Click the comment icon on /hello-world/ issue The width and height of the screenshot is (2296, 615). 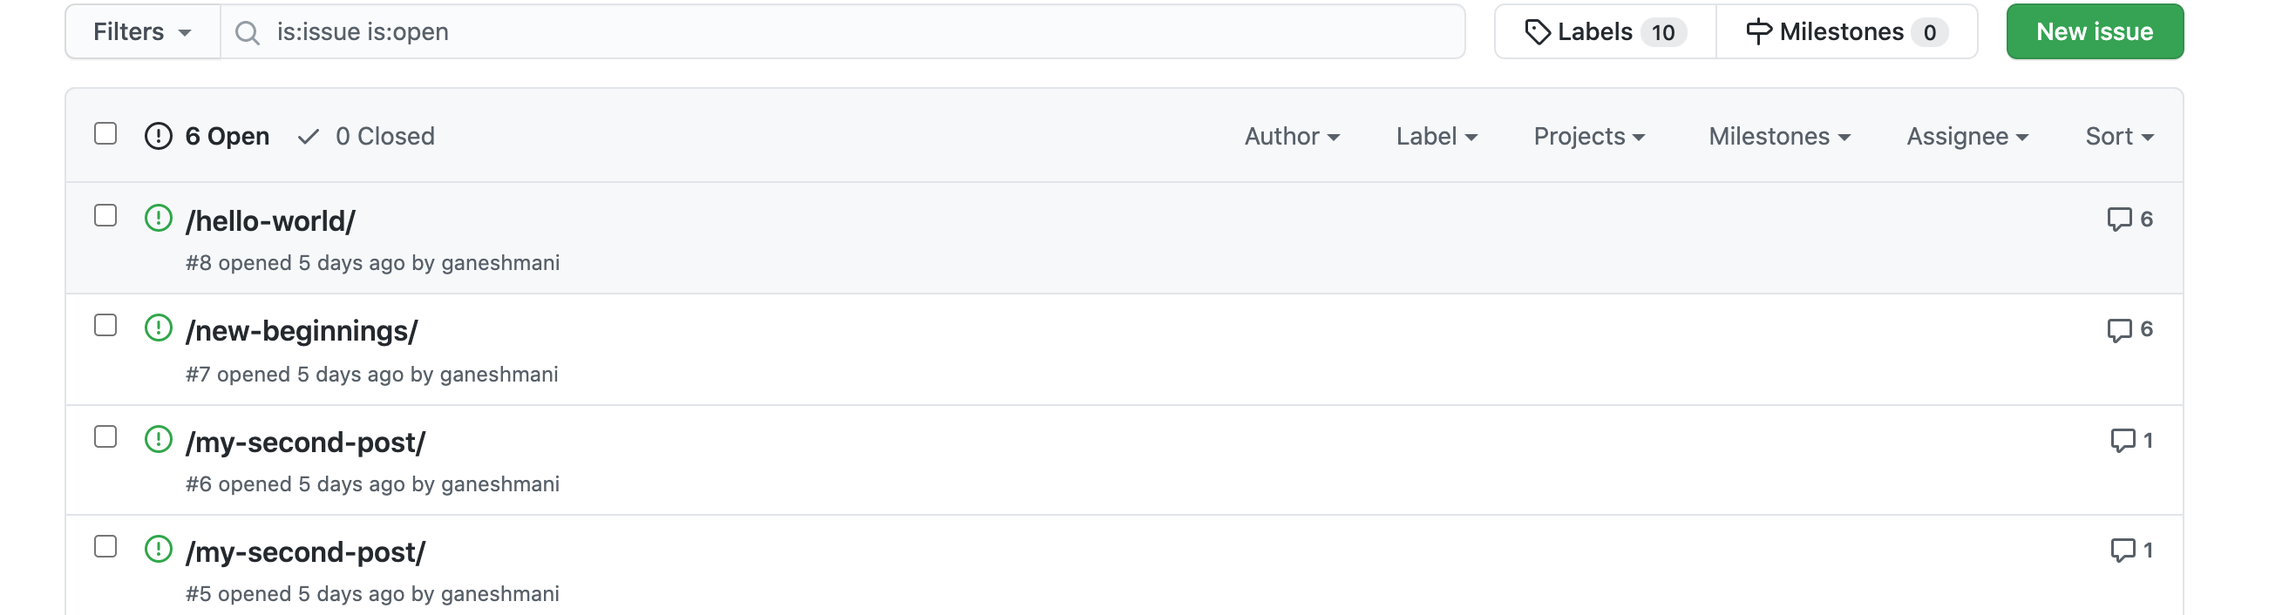[x=2119, y=220]
